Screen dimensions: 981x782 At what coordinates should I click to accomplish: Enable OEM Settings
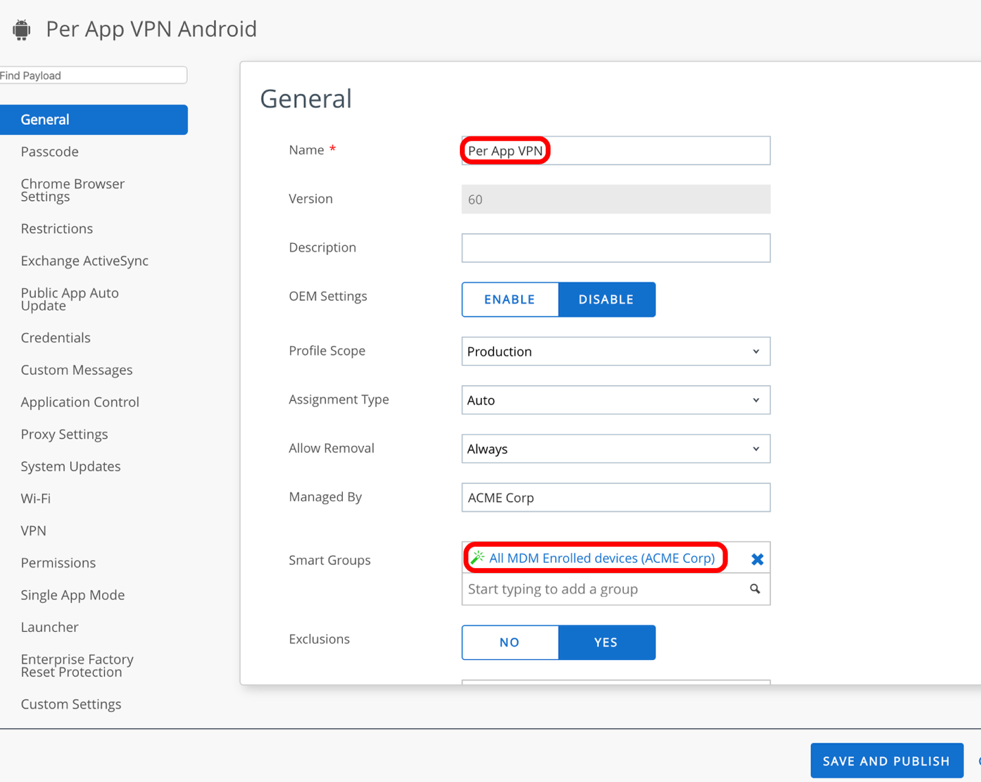coord(509,300)
